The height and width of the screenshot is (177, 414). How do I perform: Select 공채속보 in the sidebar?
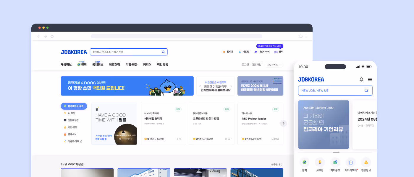pos(70,134)
